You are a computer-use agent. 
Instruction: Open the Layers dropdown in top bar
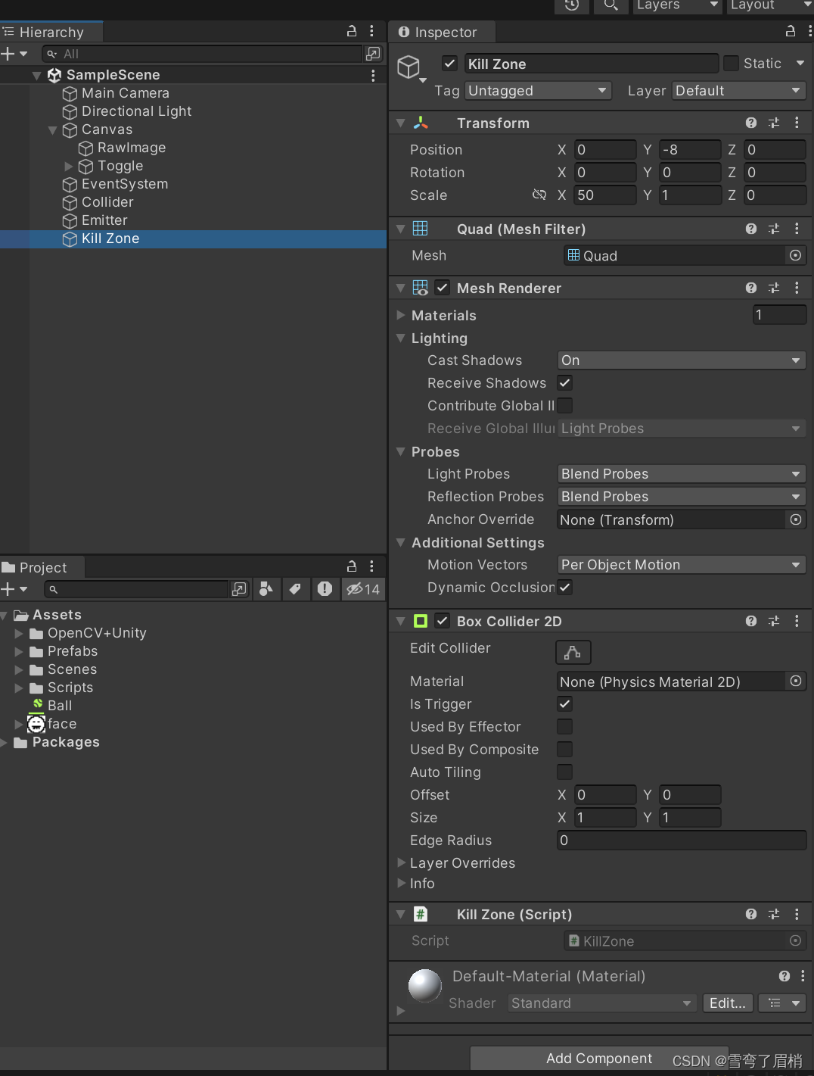coord(677,5)
